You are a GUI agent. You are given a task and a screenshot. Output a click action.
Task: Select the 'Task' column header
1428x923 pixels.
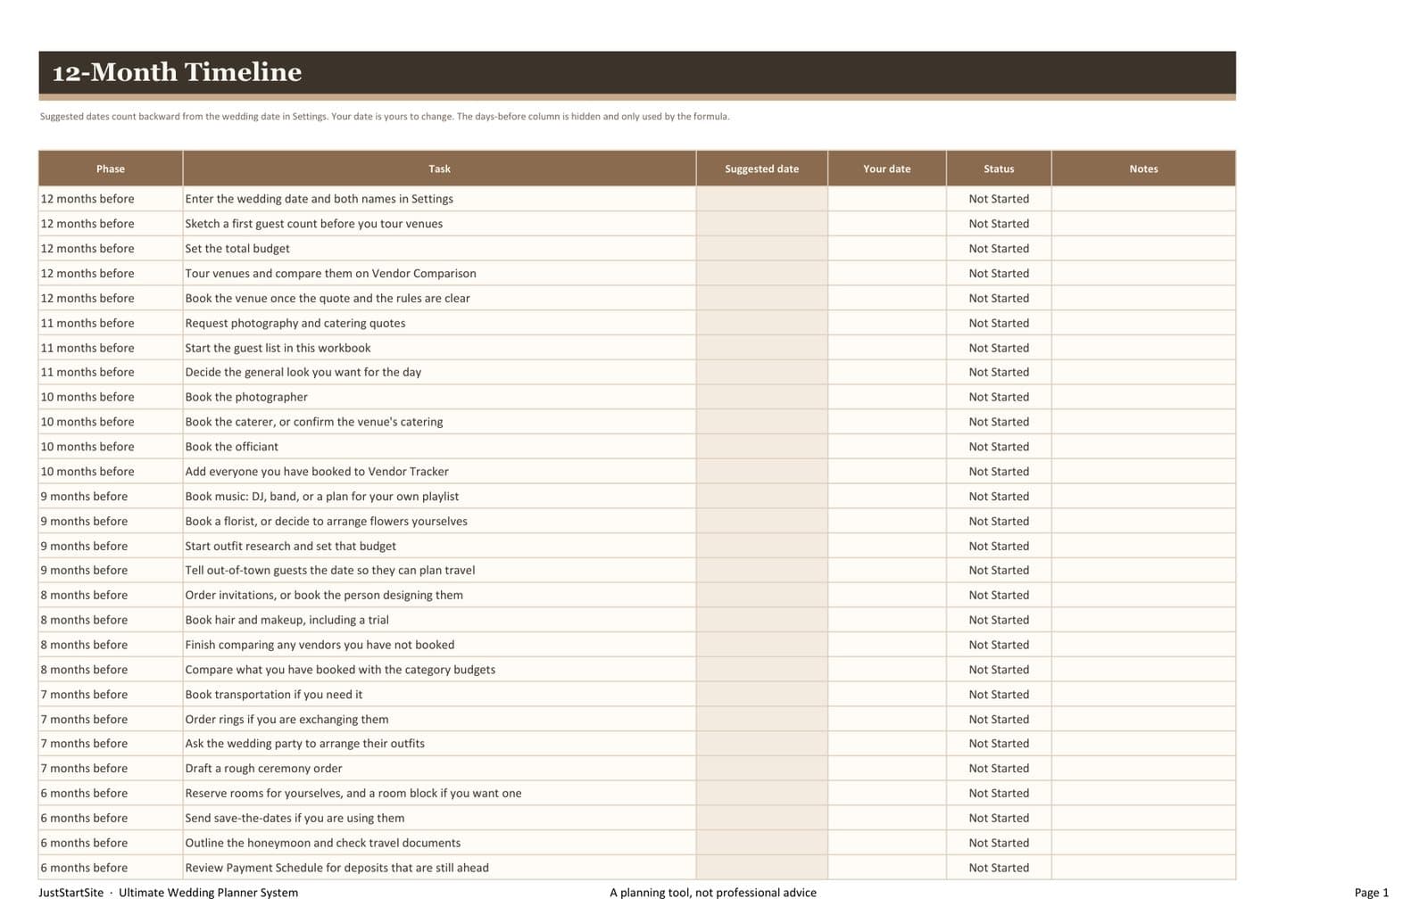pos(439,169)
